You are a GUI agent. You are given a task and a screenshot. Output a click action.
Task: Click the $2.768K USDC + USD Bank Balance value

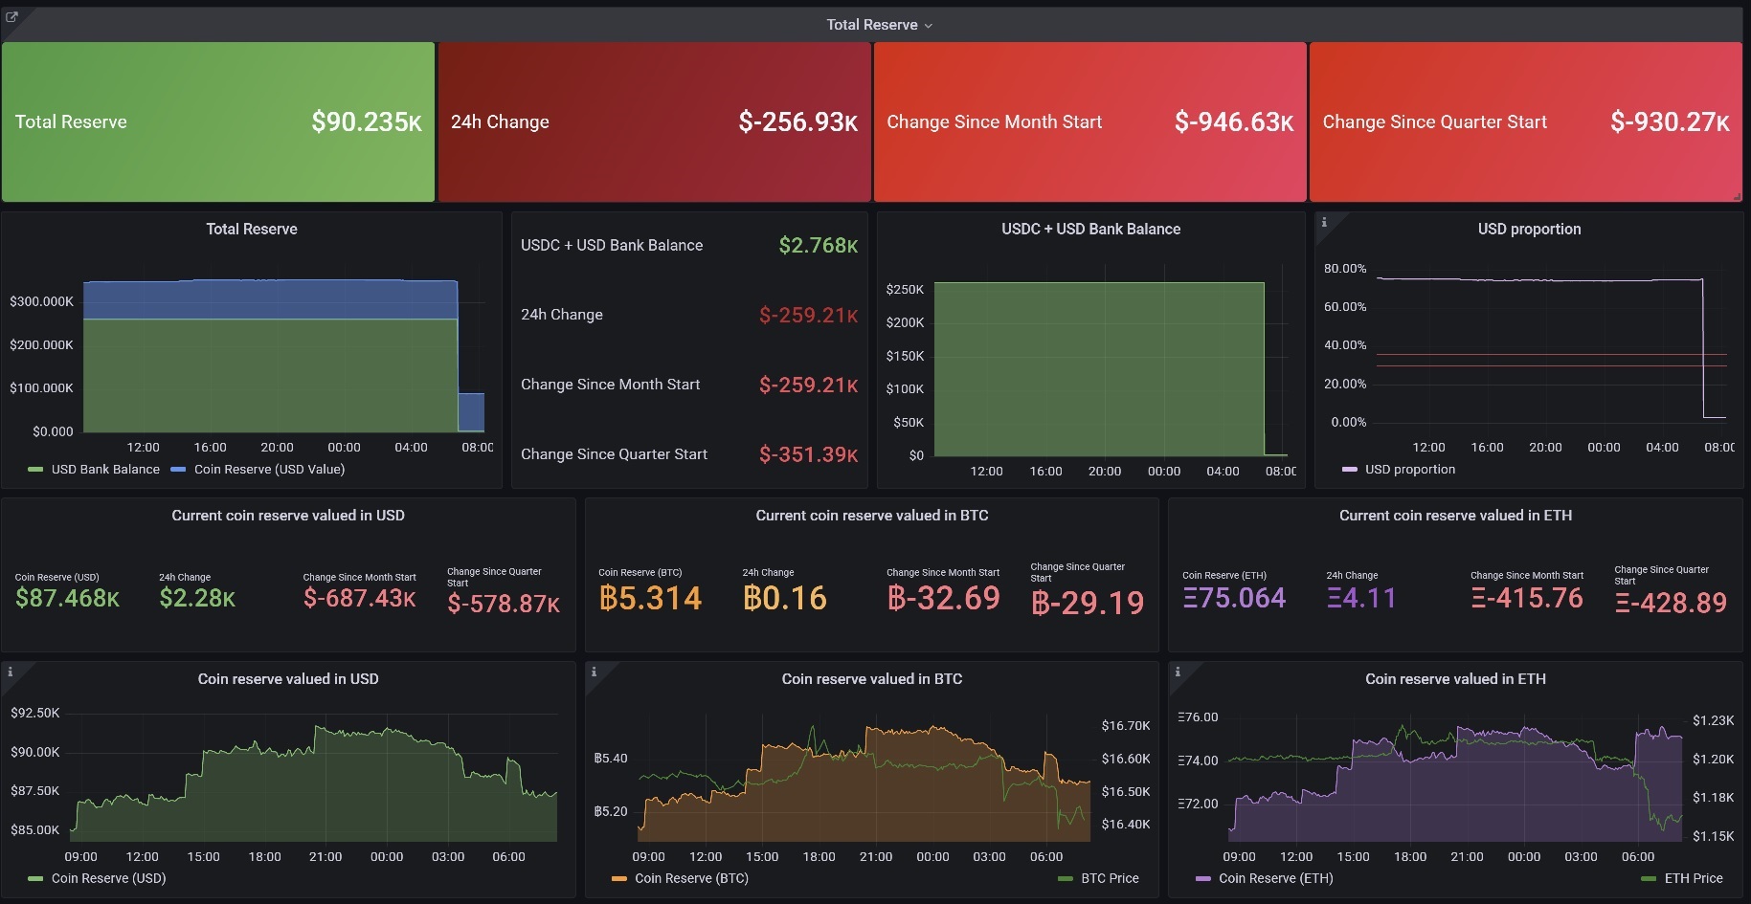[x=818, y=245]
